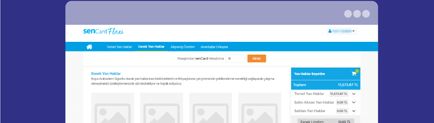Open the user account dropdown

coord(341,31)
